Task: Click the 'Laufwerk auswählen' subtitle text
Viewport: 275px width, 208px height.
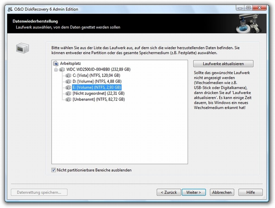Action: pyautogui.click(x=68, y=27)
